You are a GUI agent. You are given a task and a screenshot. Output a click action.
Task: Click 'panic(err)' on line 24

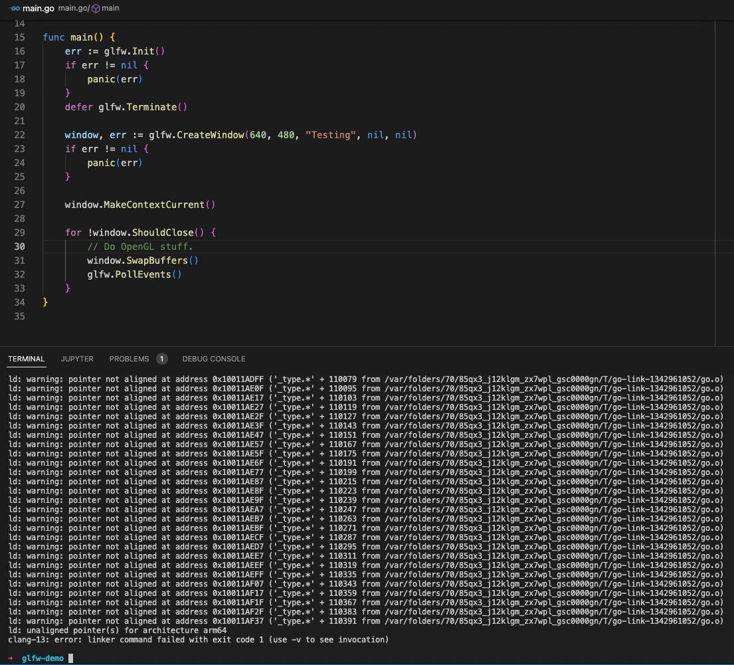115,163
